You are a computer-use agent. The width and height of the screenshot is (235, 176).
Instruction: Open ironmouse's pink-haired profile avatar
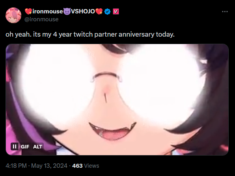click(13, 15)
